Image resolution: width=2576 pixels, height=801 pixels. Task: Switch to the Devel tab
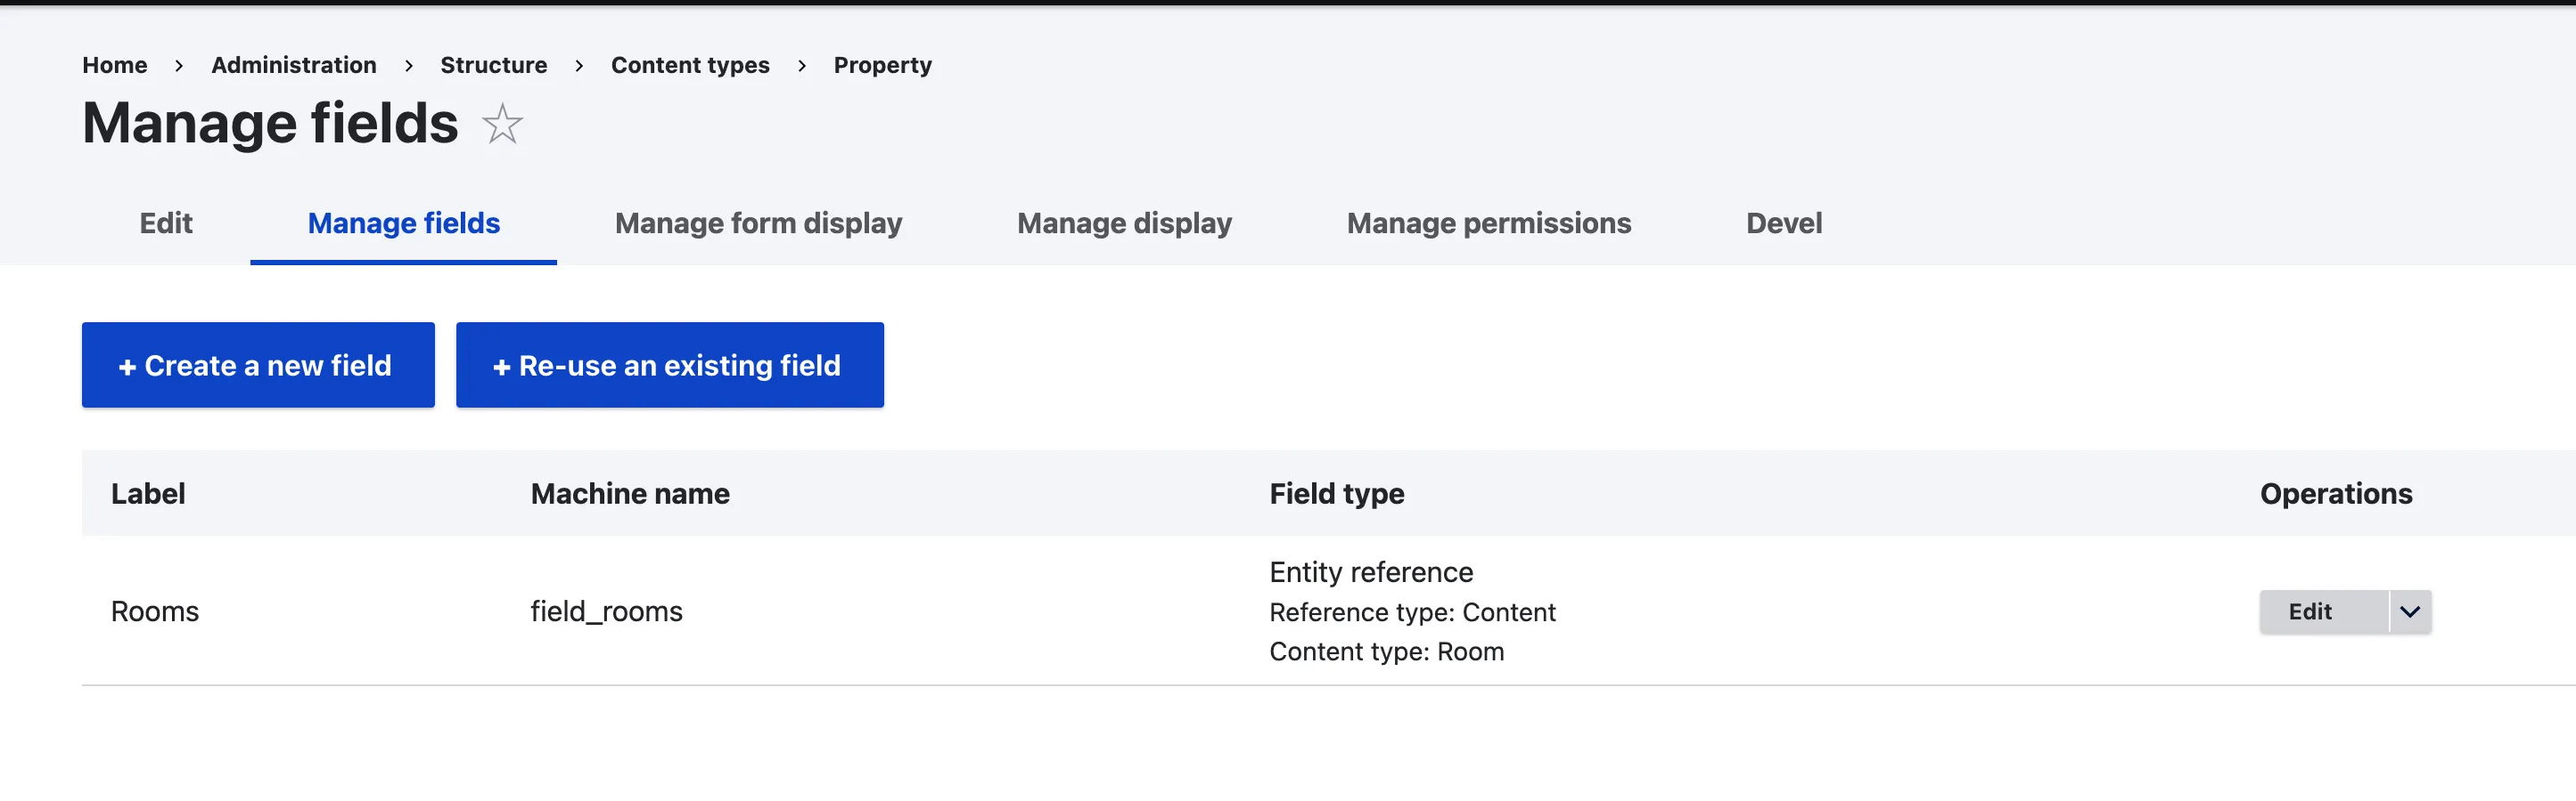click(1783, 222)
